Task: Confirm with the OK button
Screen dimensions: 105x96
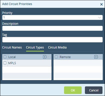Action: tap(73, 90)
